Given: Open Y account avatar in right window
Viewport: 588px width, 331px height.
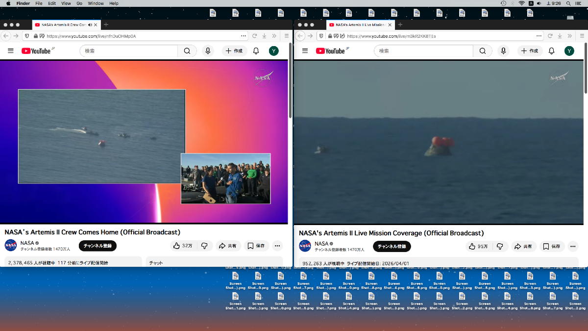Looking at the screenshot, I should (x=569, y=51).
